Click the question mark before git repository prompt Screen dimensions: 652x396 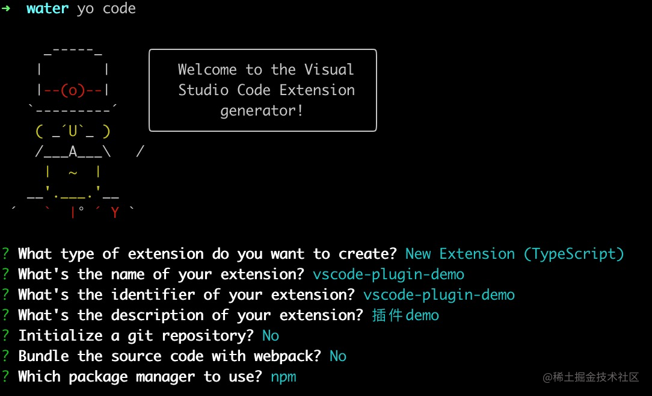pos(5,335)
